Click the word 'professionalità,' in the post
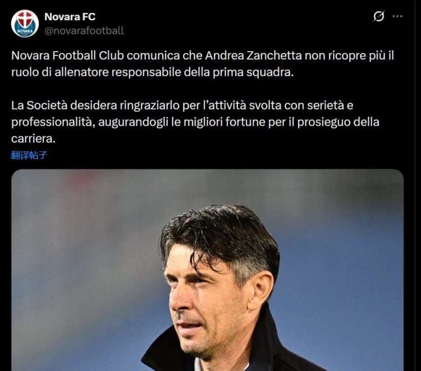Viewport: 421px width, 371px height. 53,122
